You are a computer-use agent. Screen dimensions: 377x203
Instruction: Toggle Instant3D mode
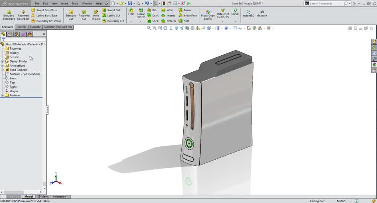click(248, 14)
